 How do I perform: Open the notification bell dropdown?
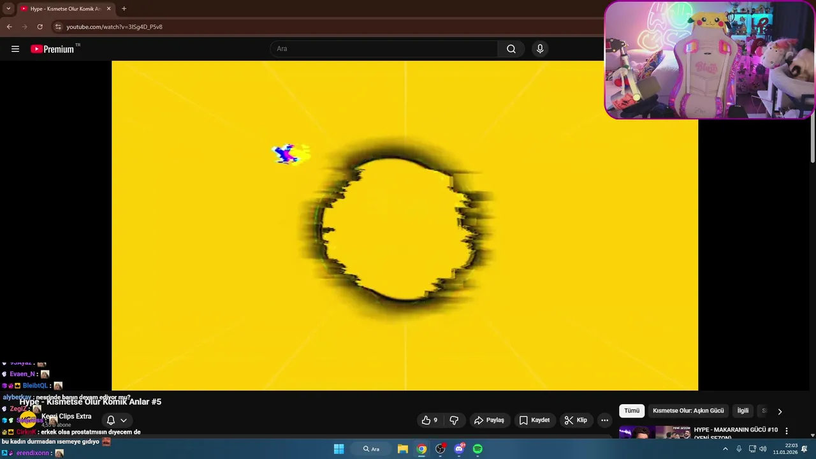pos(117,420)
